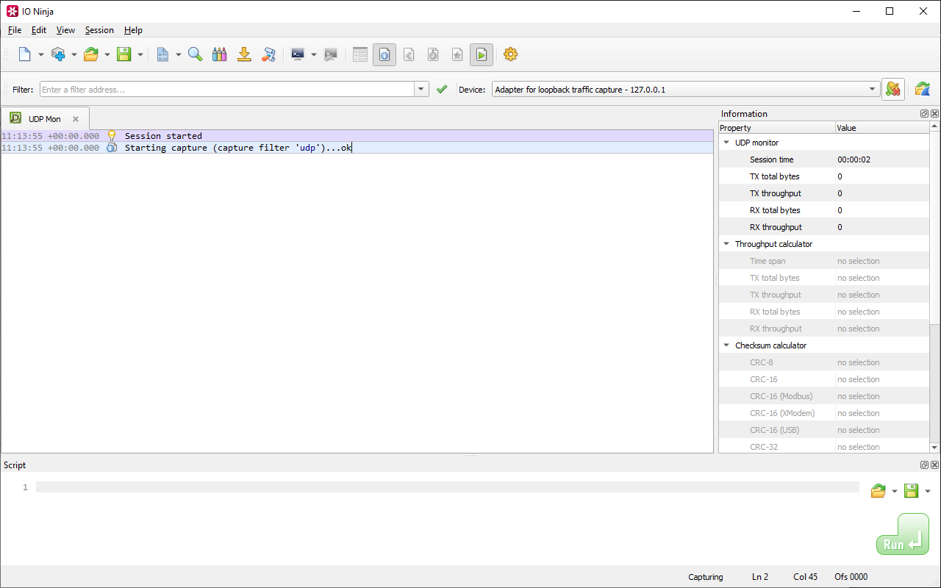
Task: Select the 'Session started' log line
Action: (357, 136)
